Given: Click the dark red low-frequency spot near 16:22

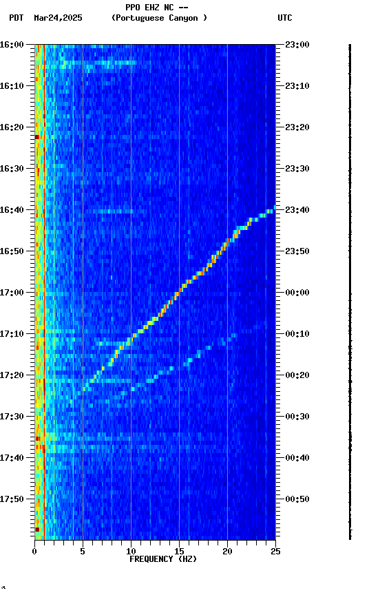Looking at the screenshot, I should pyautogui.click(x=36, y=137).
